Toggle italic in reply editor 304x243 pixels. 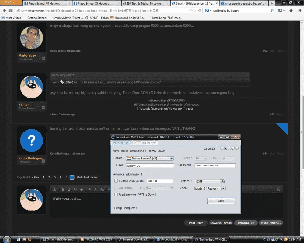coord(69,189)
